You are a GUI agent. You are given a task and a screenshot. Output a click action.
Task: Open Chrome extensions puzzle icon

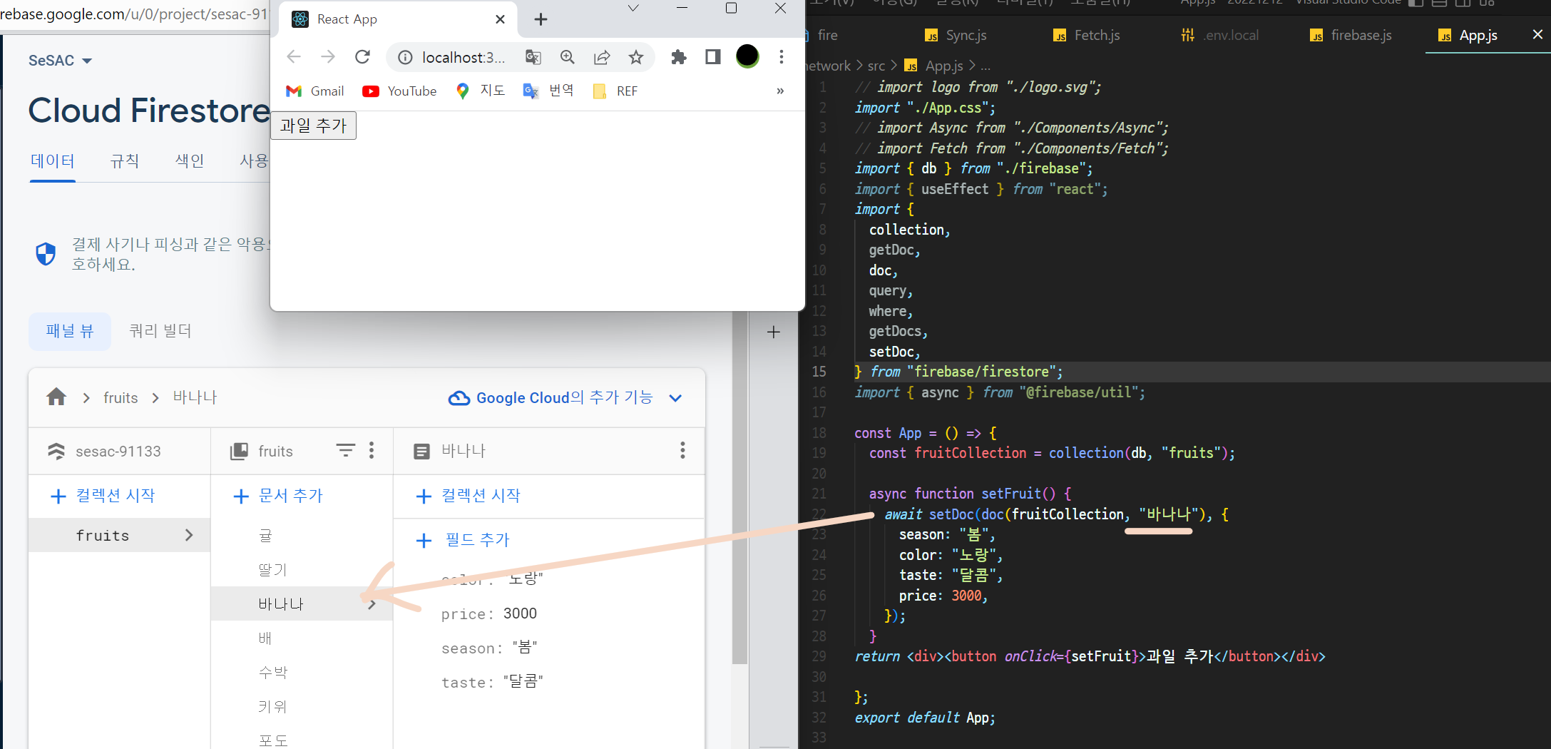click(x=678, y=57)
